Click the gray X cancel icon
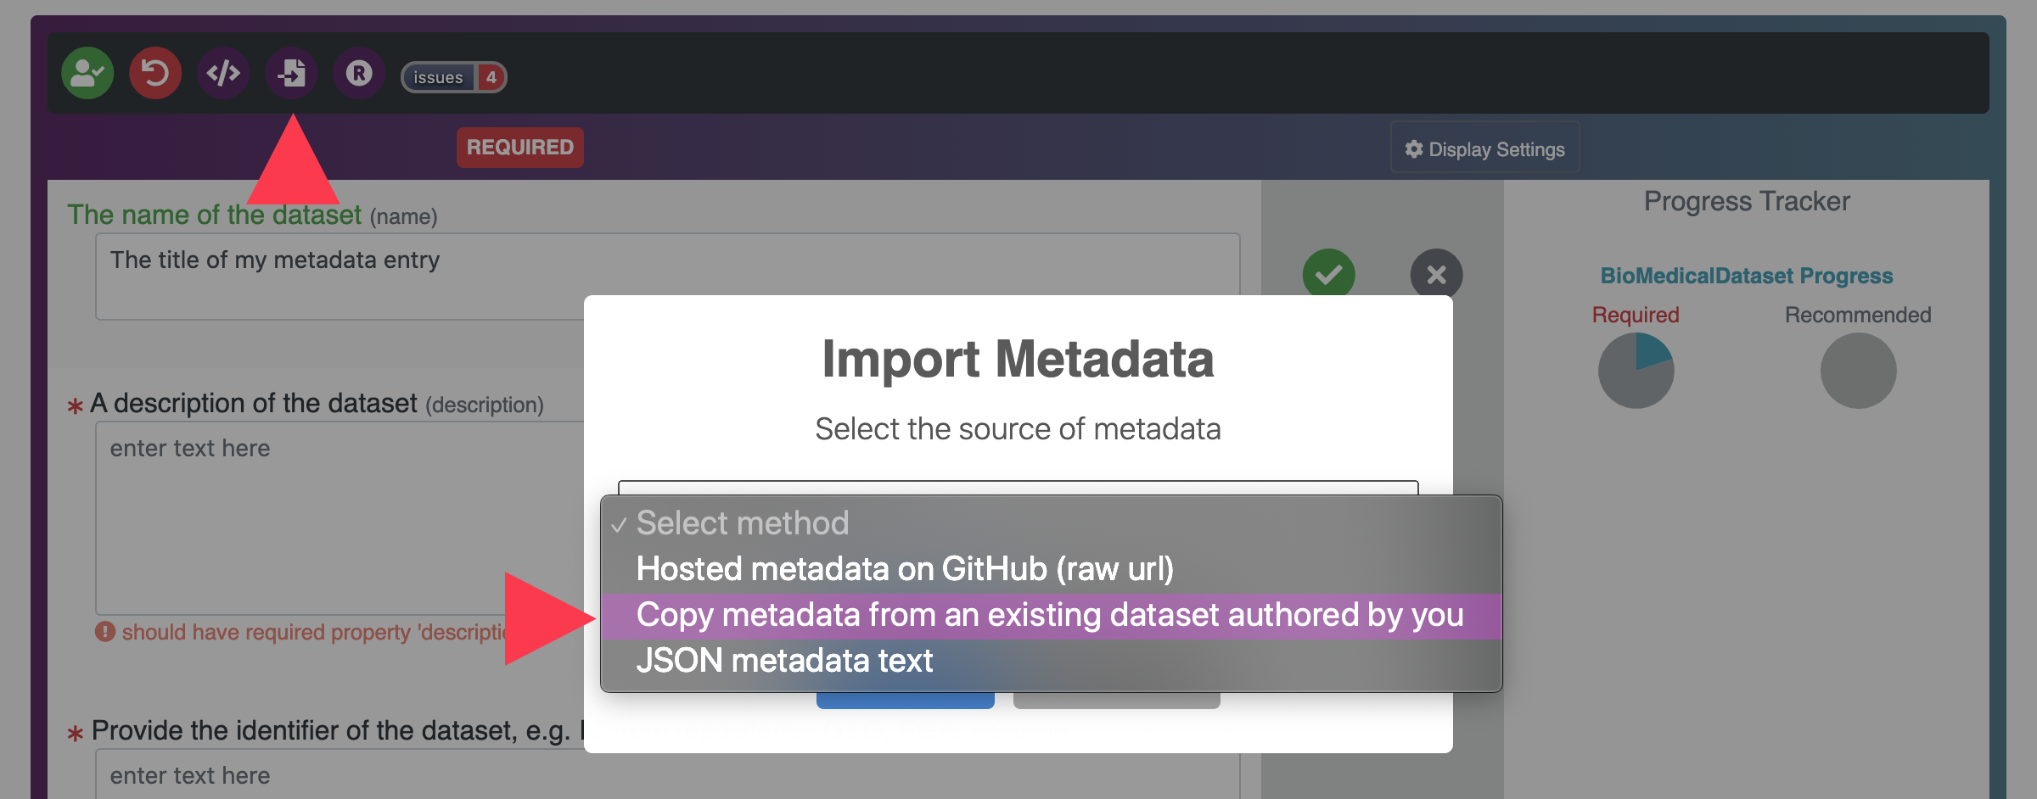 (1436, 274)
